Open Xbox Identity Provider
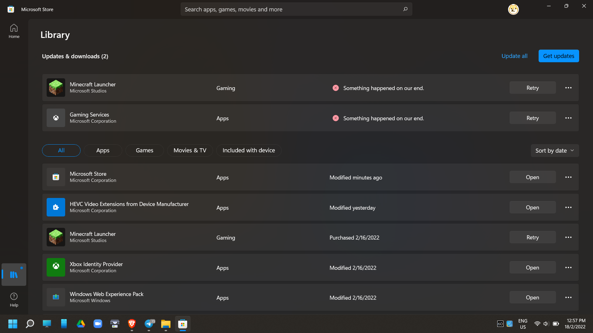This screenshot has height=333, width=593. click(532, 268)
